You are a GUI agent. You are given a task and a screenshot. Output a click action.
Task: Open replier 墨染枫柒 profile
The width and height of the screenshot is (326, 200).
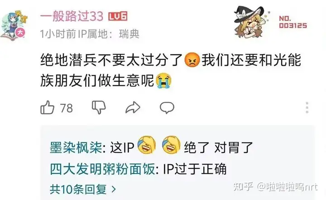[x=76, y=148]
